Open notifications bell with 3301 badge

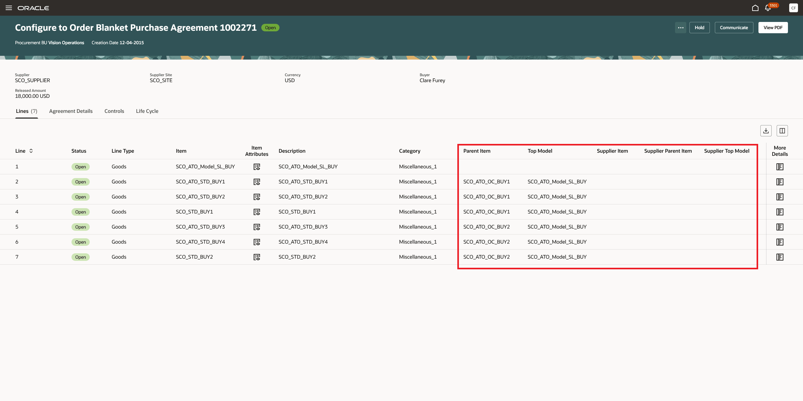(x=768, y=8)
